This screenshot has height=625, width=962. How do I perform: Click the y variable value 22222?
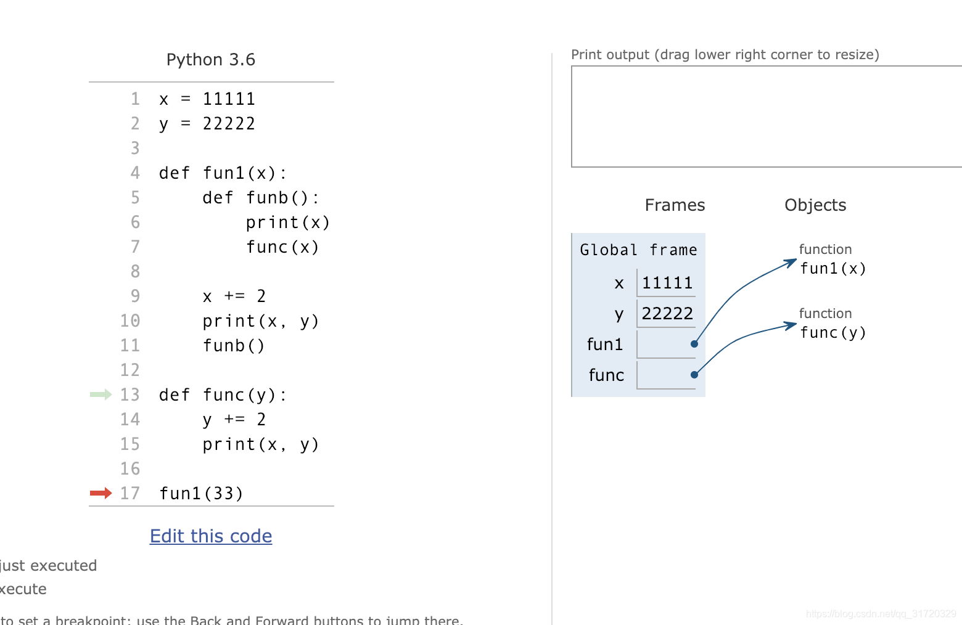[x=666, y=314]
